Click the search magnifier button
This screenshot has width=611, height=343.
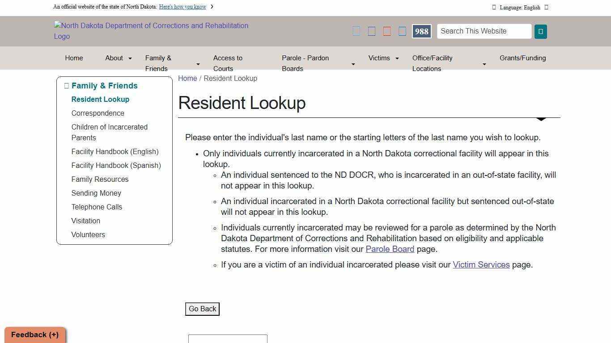[x=541, y=31]
